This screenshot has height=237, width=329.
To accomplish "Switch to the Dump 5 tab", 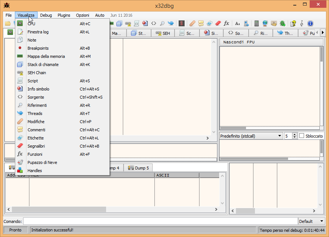I will click(138, 168).
